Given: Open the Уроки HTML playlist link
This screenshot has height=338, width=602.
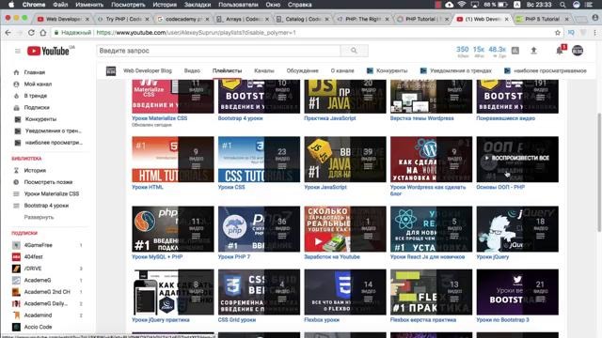Looking at the screenshot, I should 148,188.
